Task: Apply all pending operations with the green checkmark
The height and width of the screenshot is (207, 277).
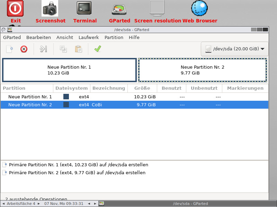Action: 98,49
